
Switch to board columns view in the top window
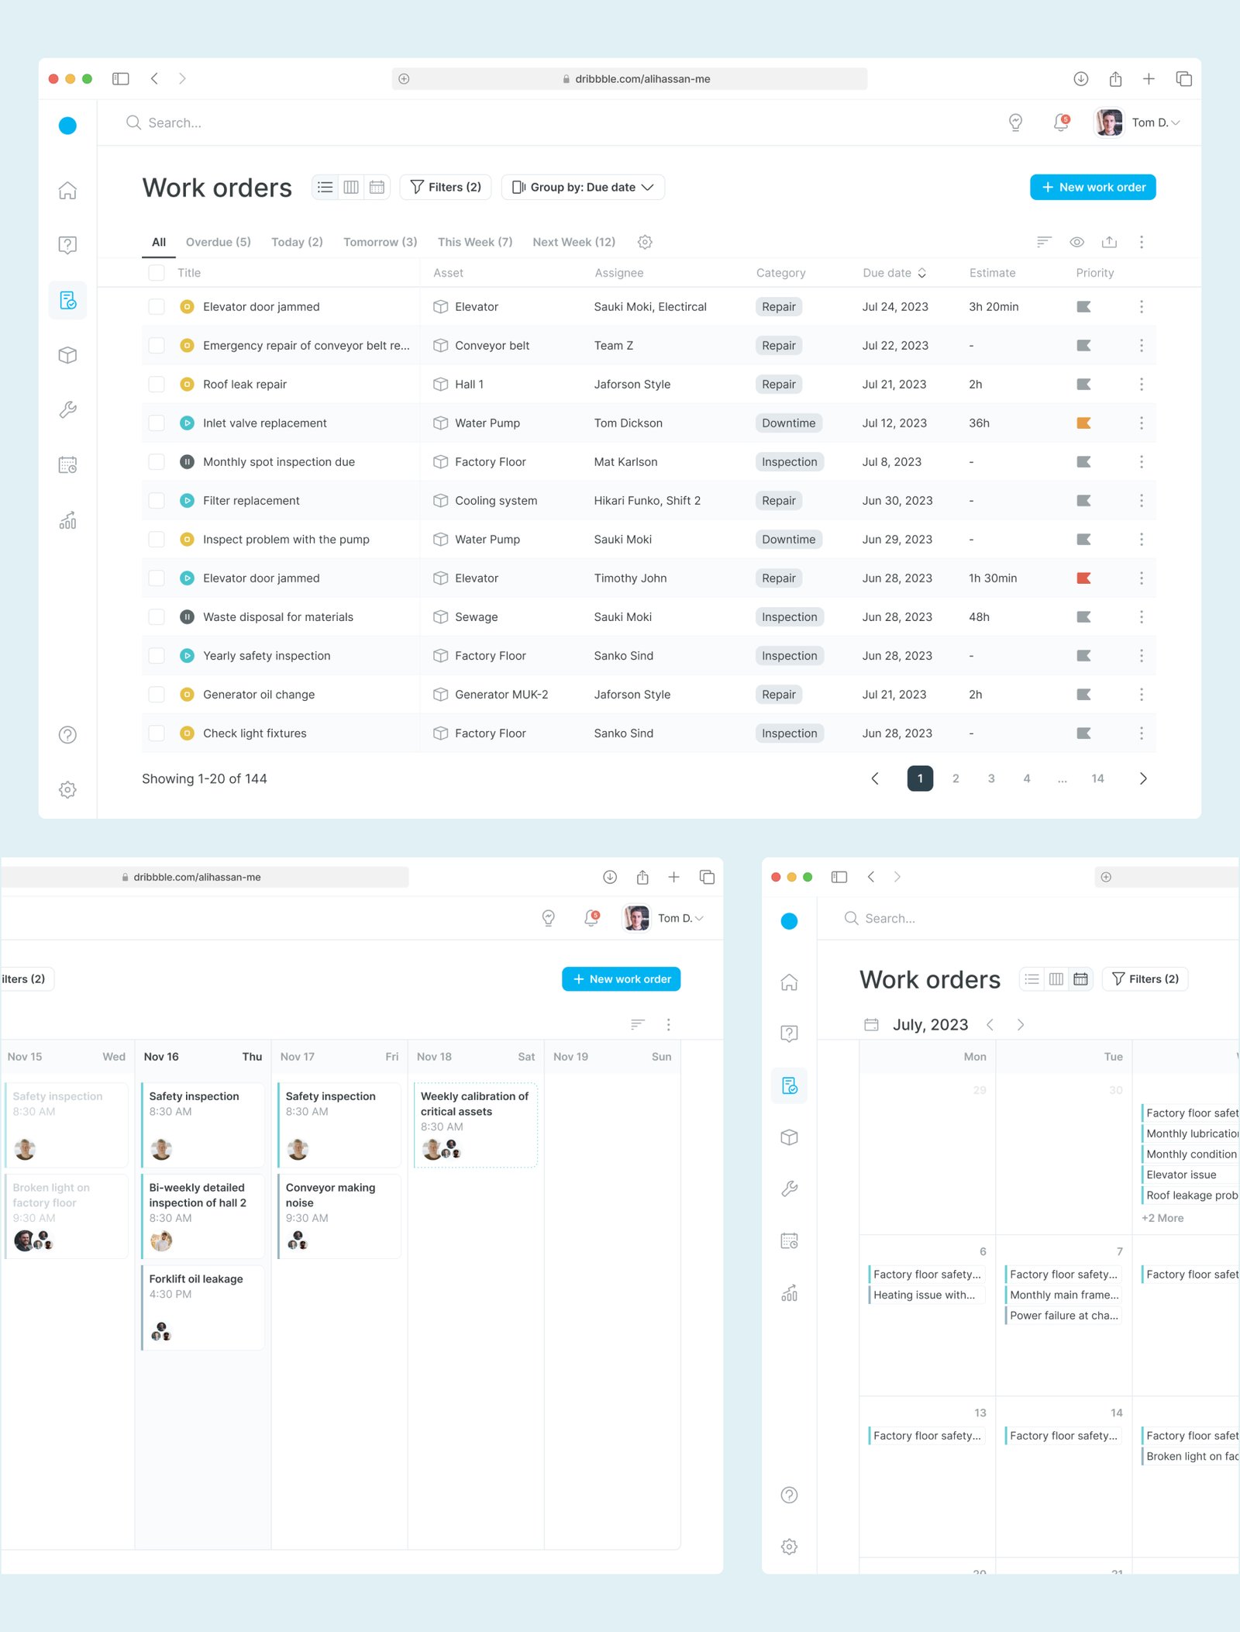pyautogui.click(x=351, y=187)
